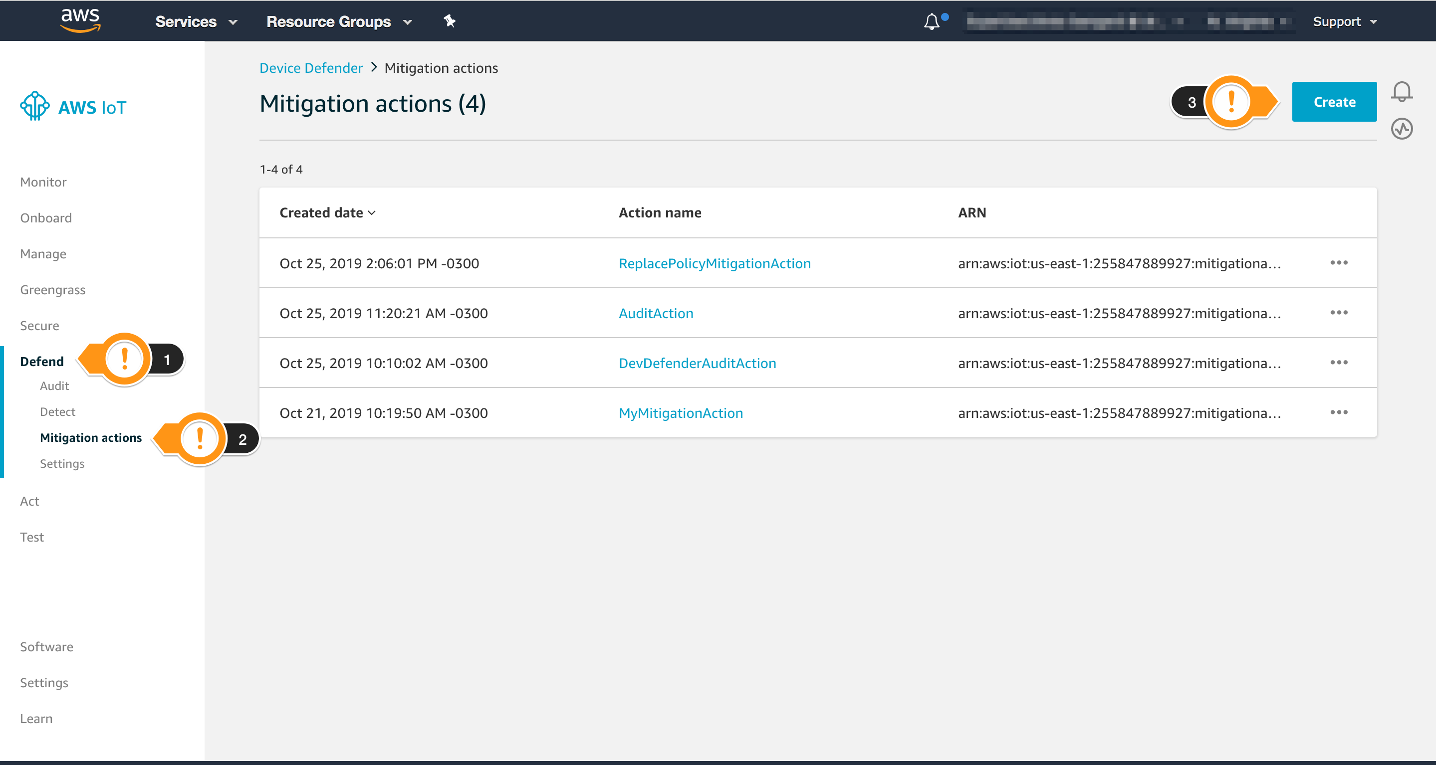Click the AWS IoT logo in the sidebar

[73, 106]
